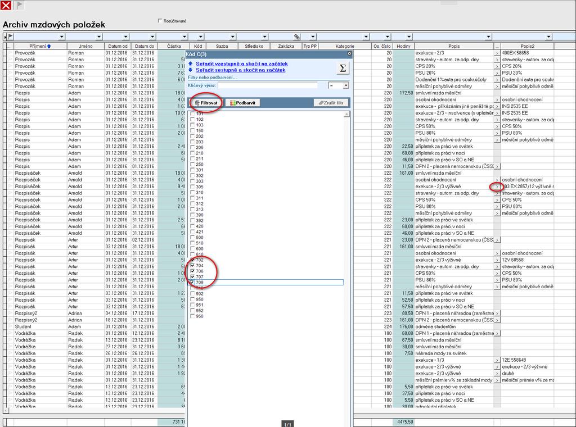Click the Sigma sum button
This screenshot has height=427, width=576.
(343, 68)
